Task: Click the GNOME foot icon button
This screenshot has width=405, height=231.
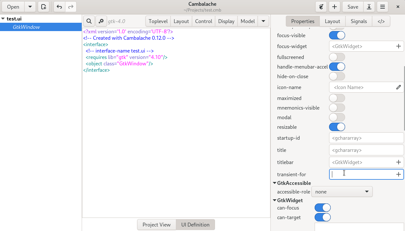Action: click(321, 7)
